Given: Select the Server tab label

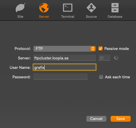Looking at the screenshot, I should point(44,17).
